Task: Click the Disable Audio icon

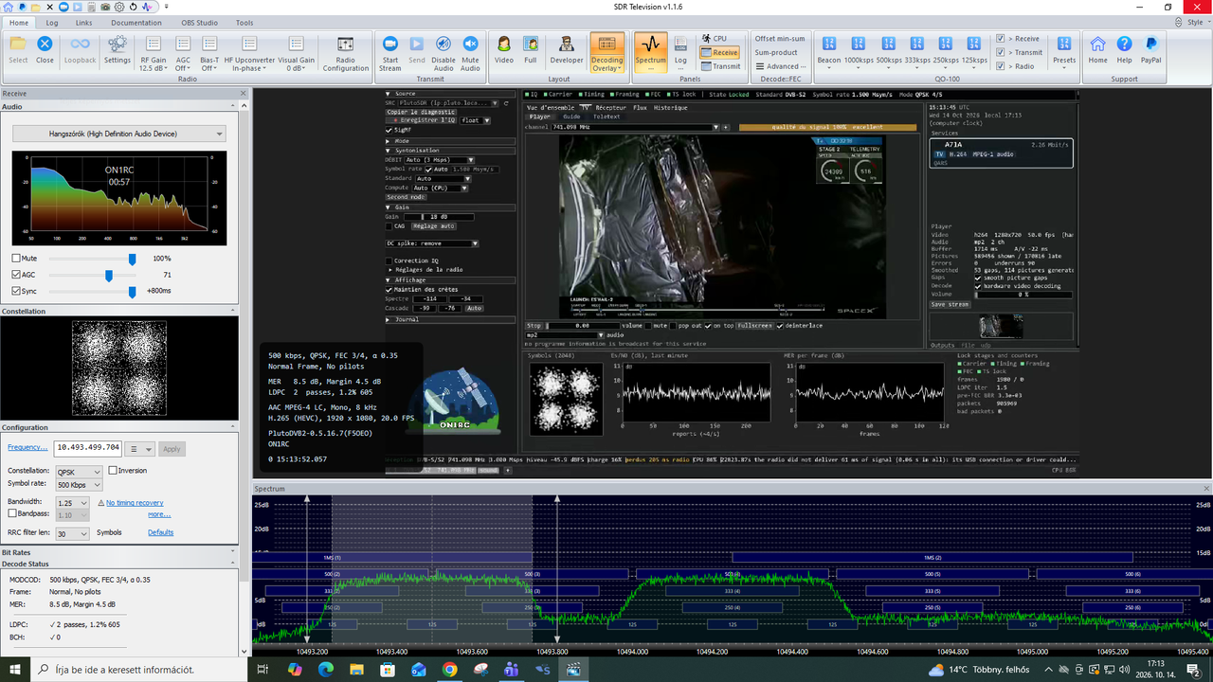Action: pos(444,53)
